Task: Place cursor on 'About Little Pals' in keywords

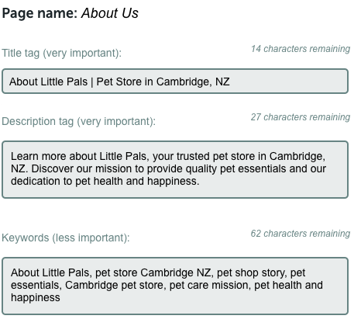Action: 50,272
